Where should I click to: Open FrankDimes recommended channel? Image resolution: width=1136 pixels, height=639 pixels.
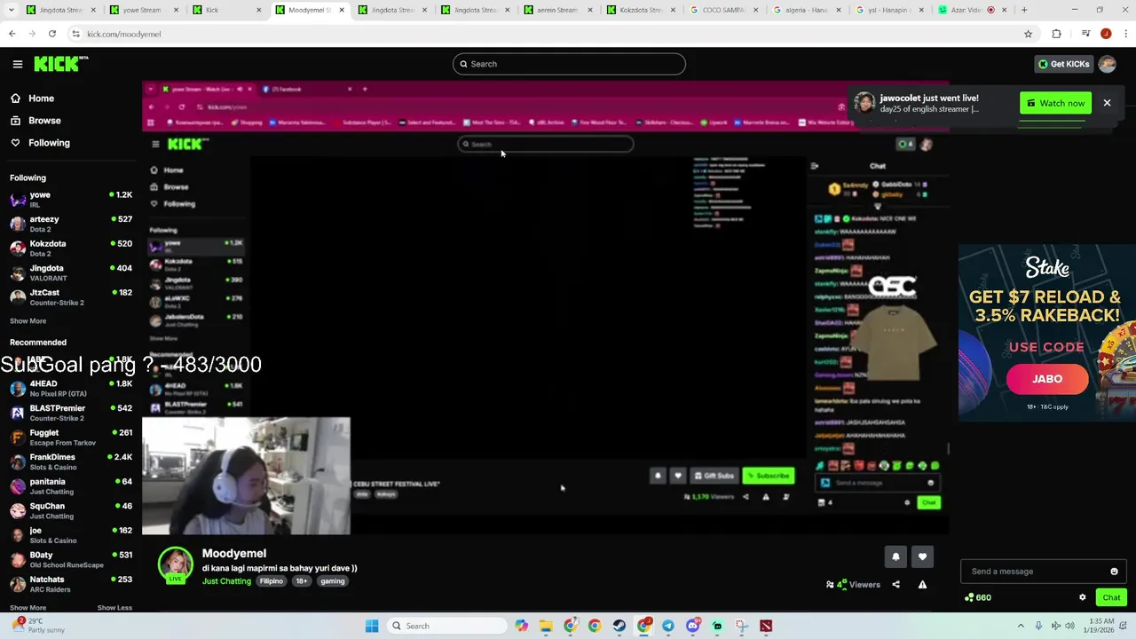point(71,461)
